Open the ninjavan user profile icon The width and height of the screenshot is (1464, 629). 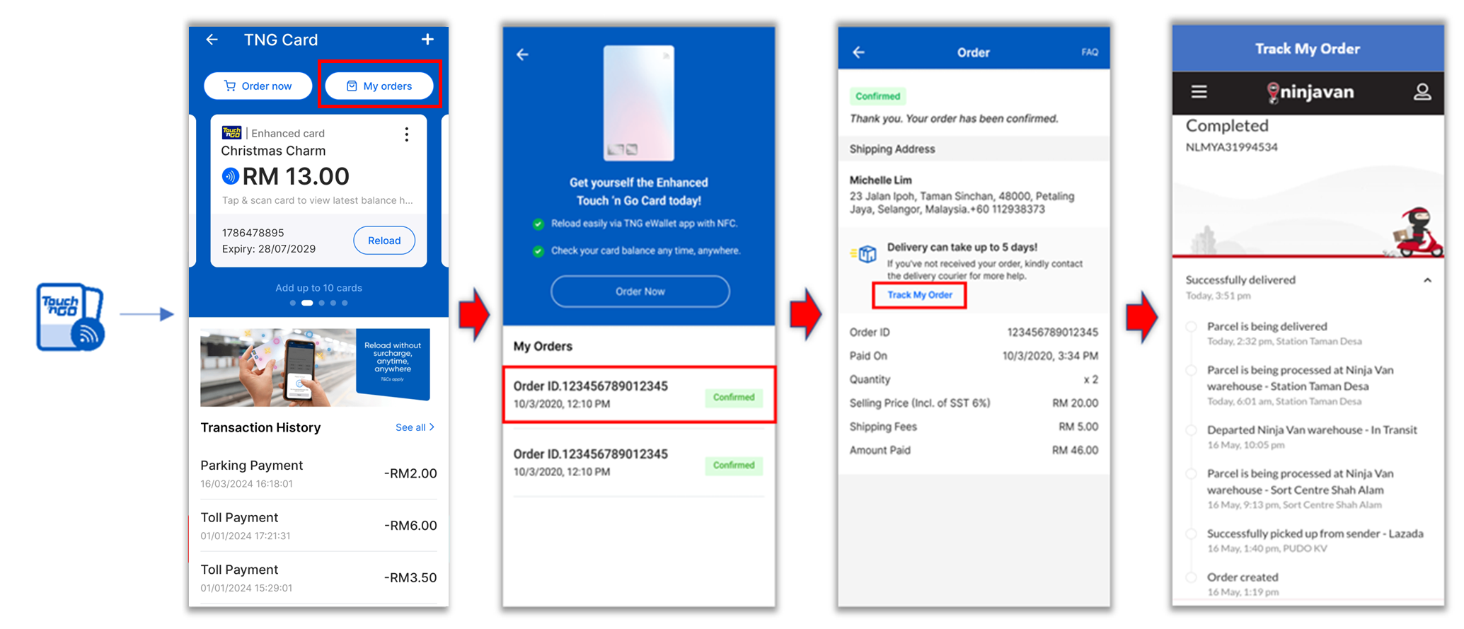coord(1422,92)
